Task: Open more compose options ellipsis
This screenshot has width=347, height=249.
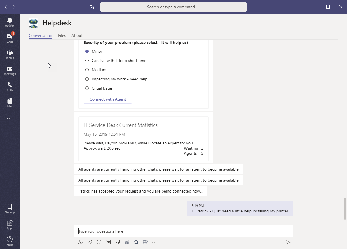Action: point(154,242)
